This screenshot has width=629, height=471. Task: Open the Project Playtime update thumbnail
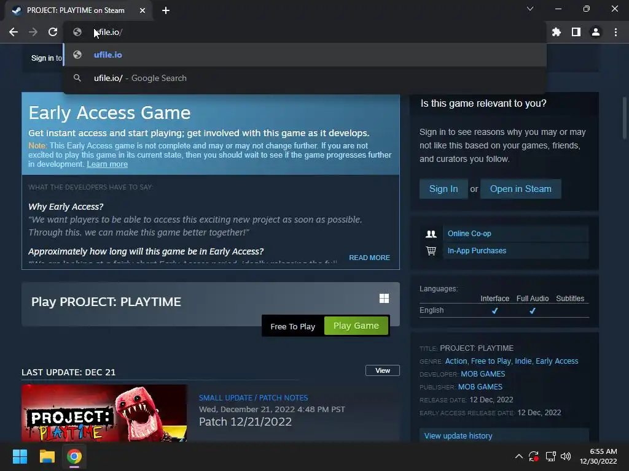[x=104, y=413]
